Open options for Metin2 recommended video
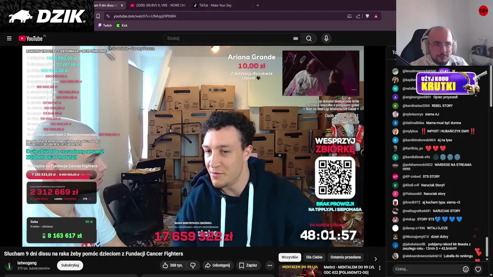Viewport: 493px width, 277px height. (379, 268)
